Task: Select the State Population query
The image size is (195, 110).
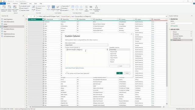Action: click(x=8, y=19)
